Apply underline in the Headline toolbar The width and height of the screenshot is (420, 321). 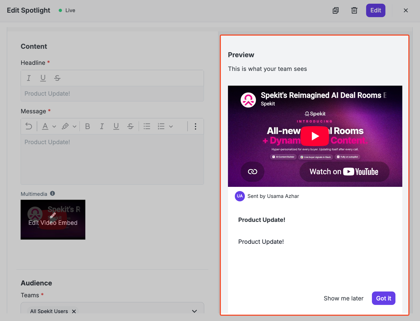pyautogui.click(x=43, y=78)
